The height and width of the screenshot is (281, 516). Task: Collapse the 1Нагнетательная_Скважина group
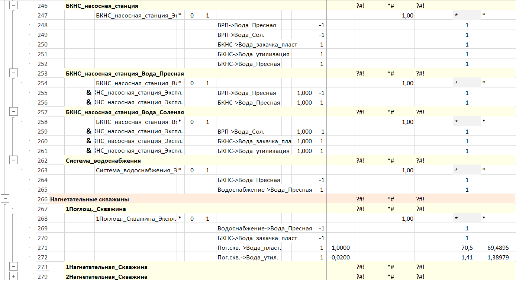click(x=14, y=266)
